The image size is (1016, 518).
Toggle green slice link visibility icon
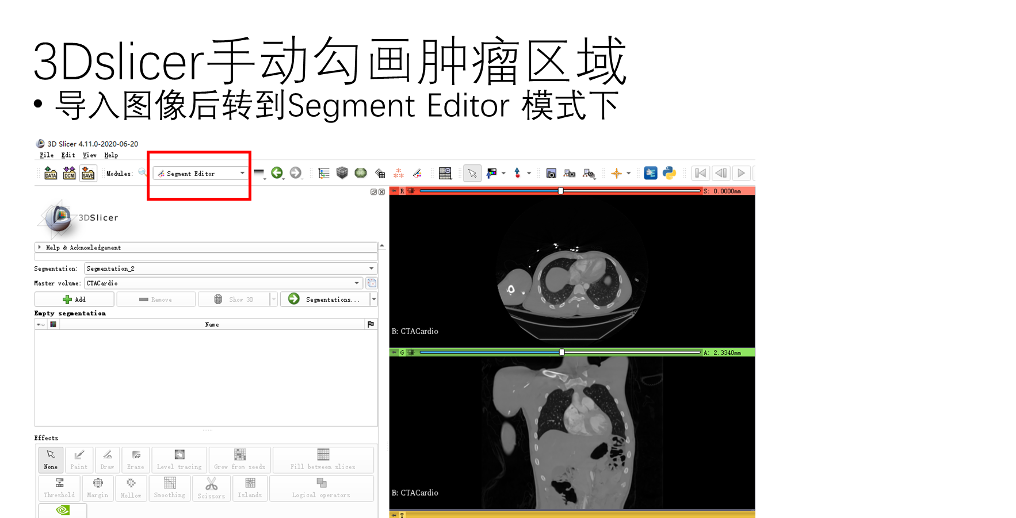click(411, 352)
